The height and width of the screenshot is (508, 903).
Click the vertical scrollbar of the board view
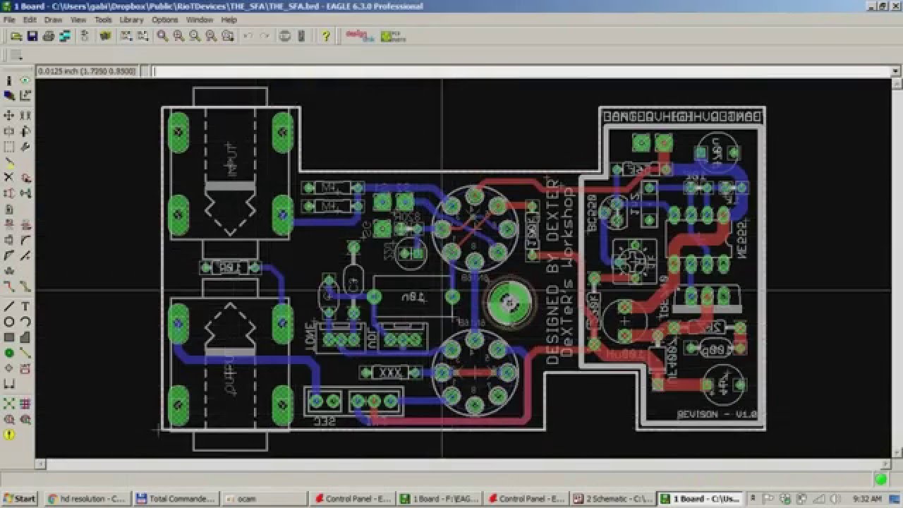(x=895, y=268)
